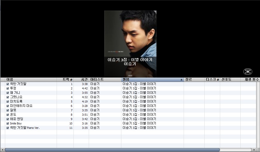
Task: Enter full-screen Cover Flow view
Action: tap(248, 72)
